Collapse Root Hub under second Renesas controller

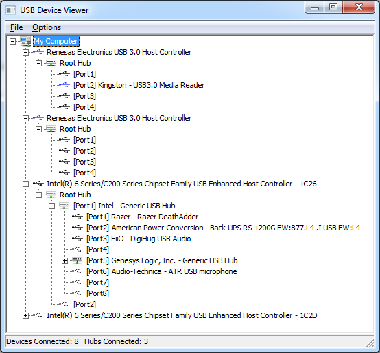[x=38, y=130]
